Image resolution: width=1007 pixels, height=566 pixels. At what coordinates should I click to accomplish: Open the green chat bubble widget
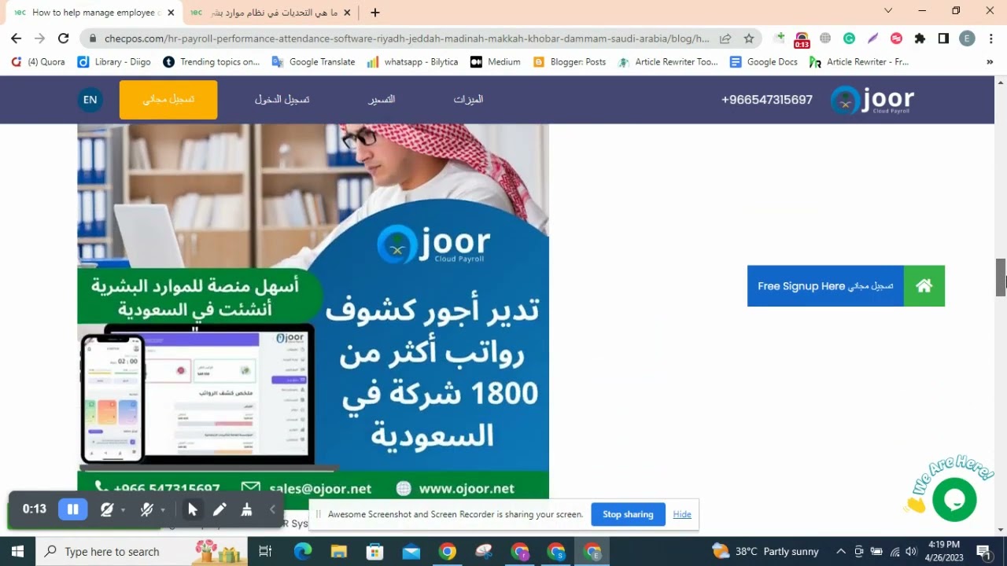tap(954, 499)
